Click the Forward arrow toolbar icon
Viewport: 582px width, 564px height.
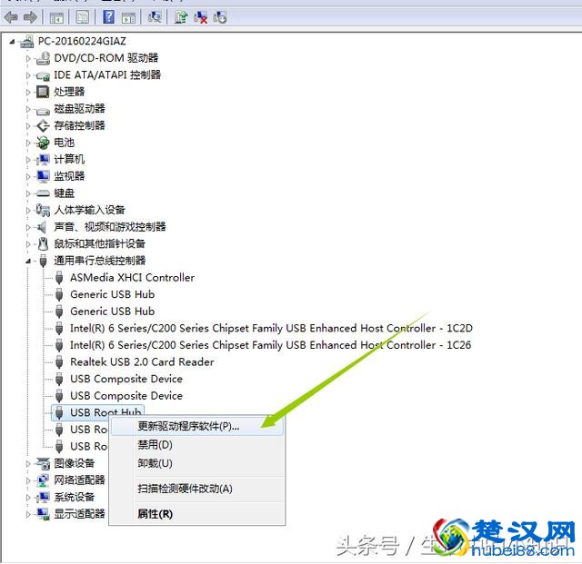point(30,17)
